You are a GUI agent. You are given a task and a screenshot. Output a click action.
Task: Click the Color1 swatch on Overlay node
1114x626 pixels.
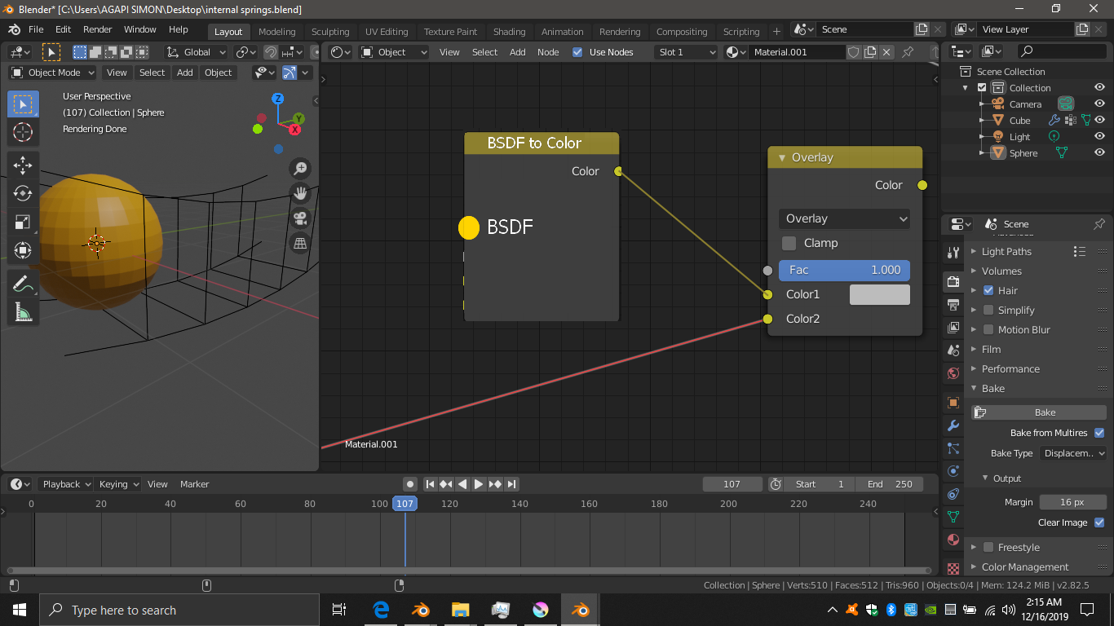click(879, 294)
